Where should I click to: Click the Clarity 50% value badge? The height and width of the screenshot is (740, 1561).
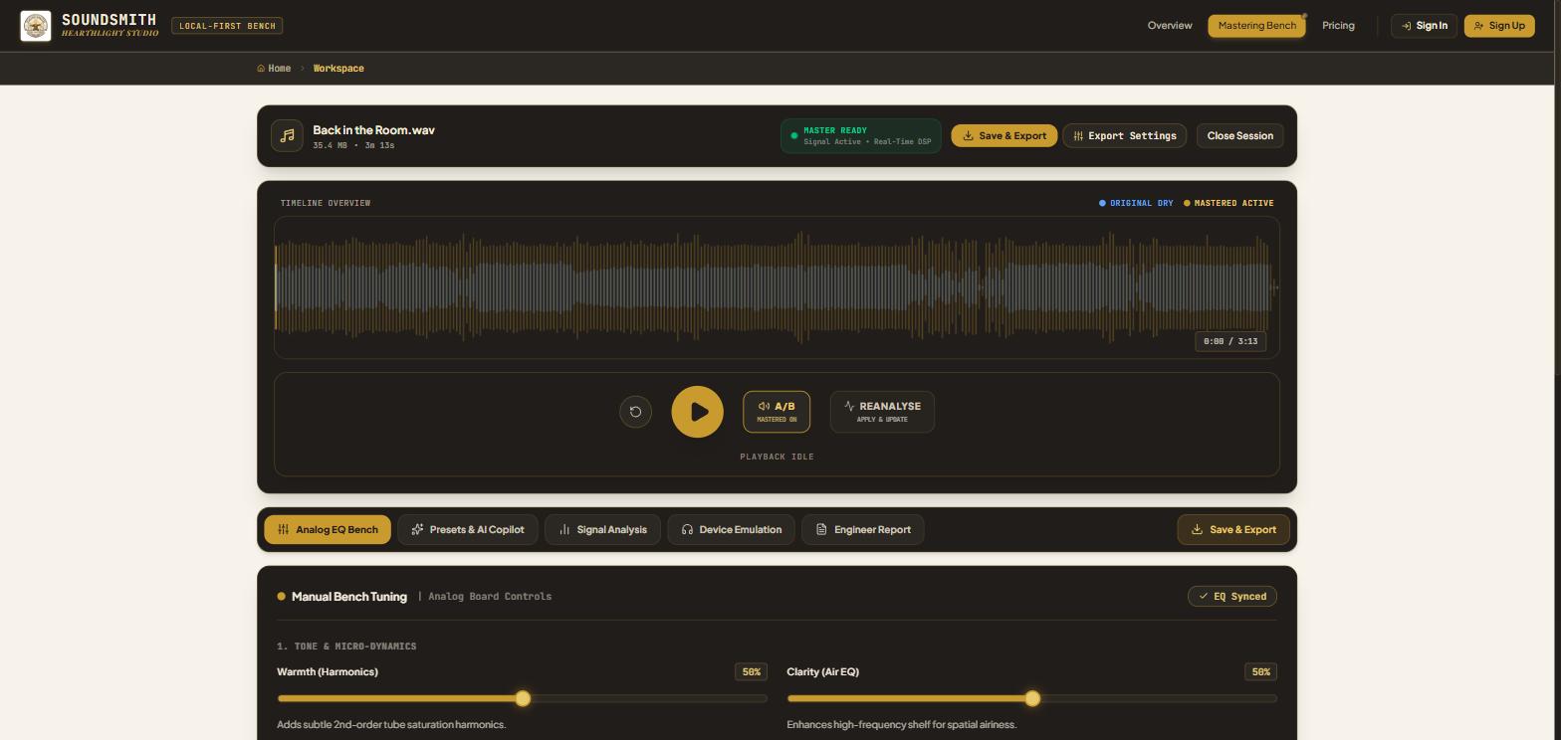tap(1260, 672)
